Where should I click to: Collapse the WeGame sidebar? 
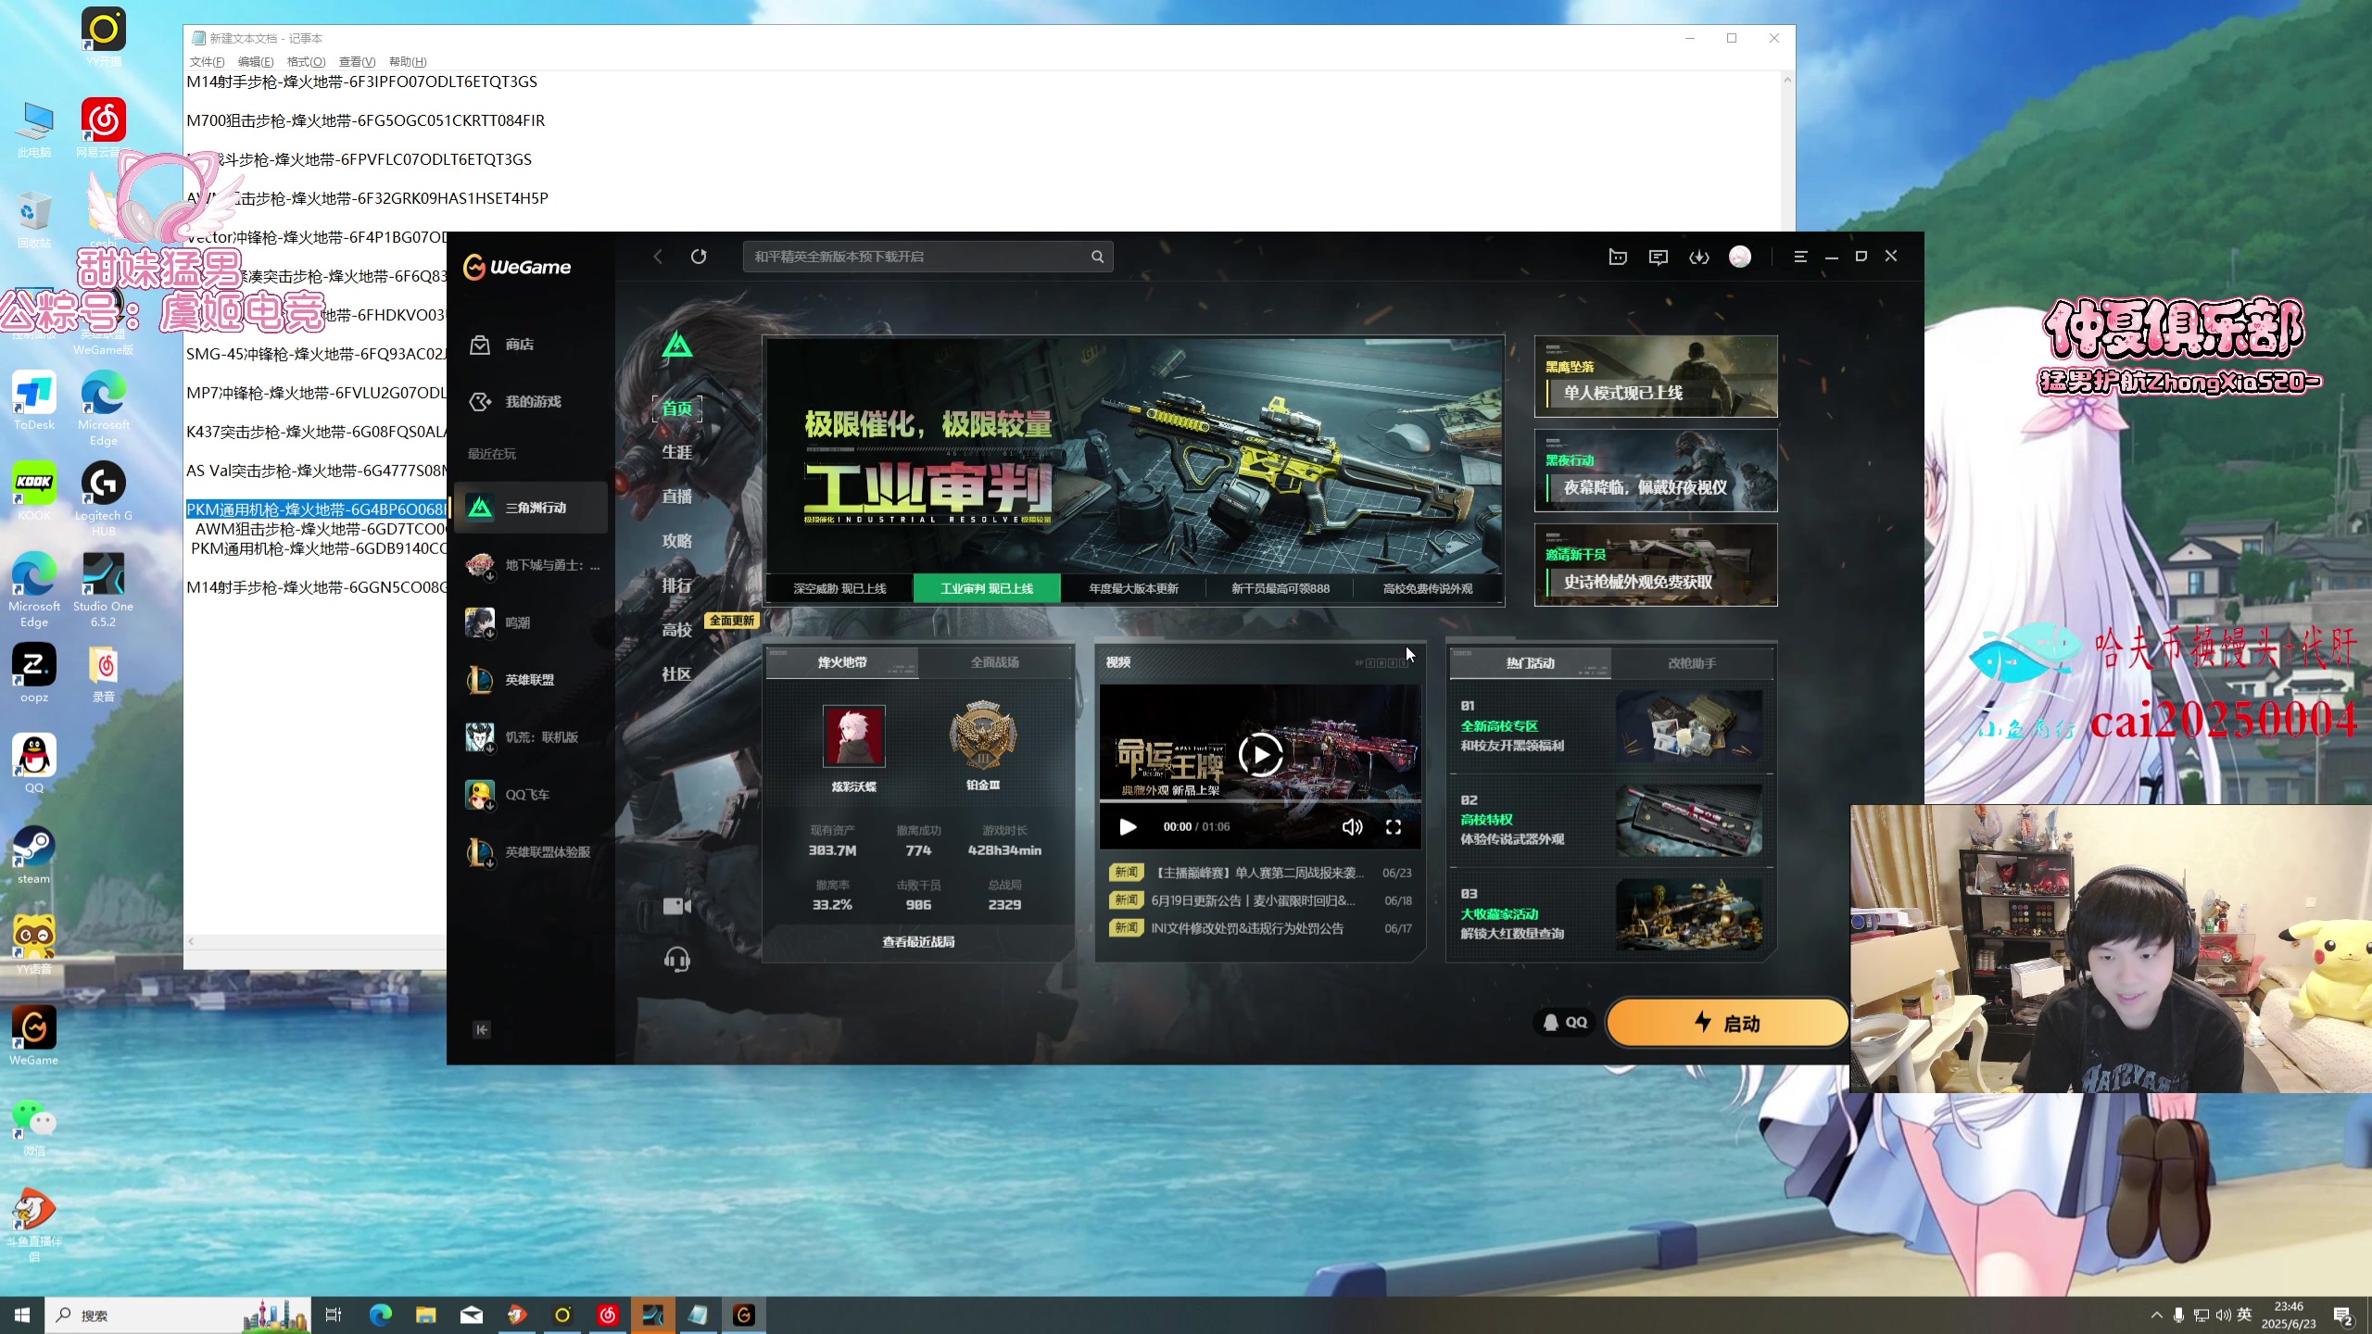[482, 1030]
